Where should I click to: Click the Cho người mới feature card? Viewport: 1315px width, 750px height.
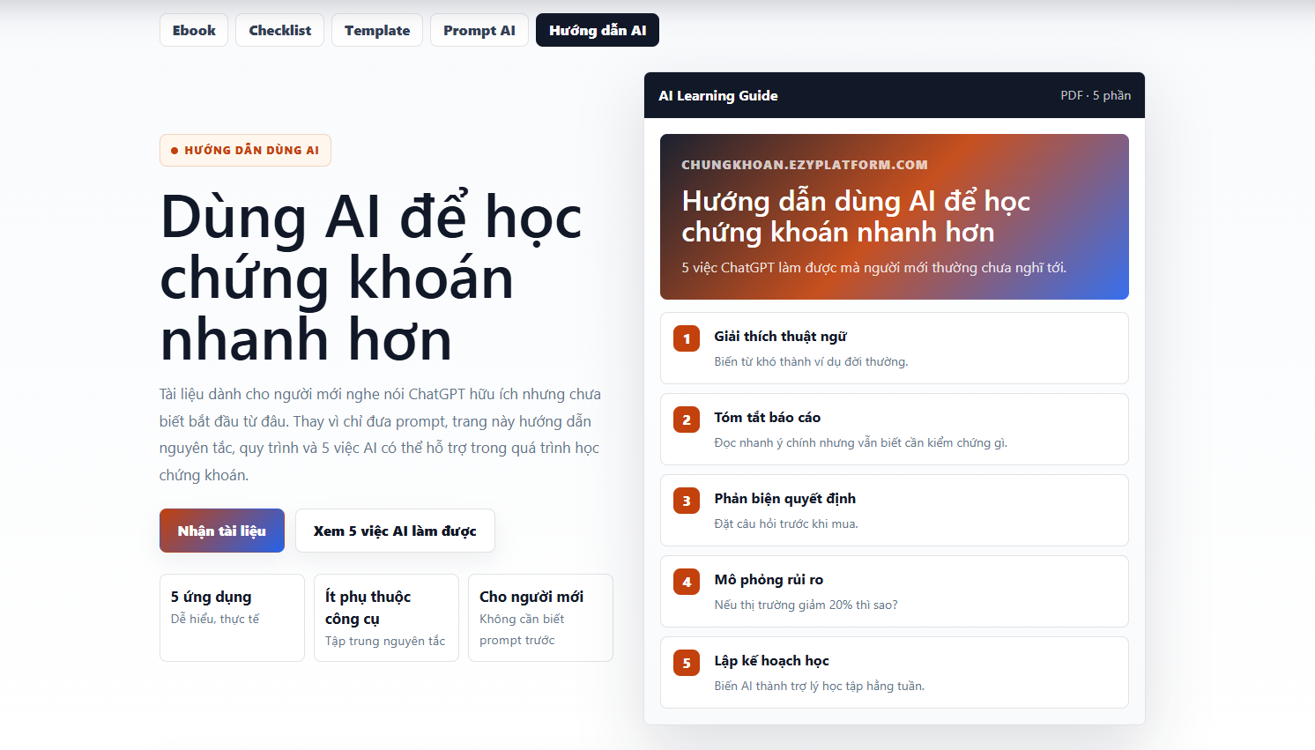coord(540,618)
